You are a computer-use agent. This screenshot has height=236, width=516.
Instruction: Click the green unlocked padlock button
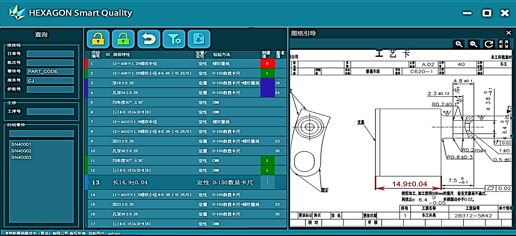pos(123,39)
